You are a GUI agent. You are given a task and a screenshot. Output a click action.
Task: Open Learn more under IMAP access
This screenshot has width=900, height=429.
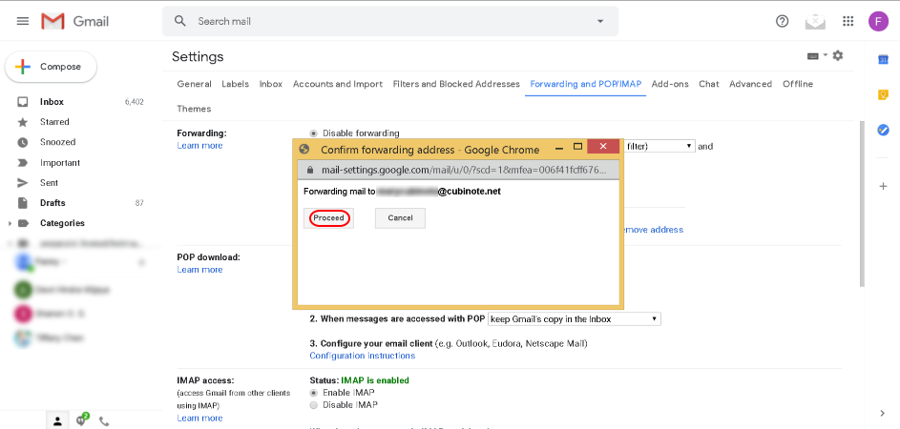tap(199, 419)
